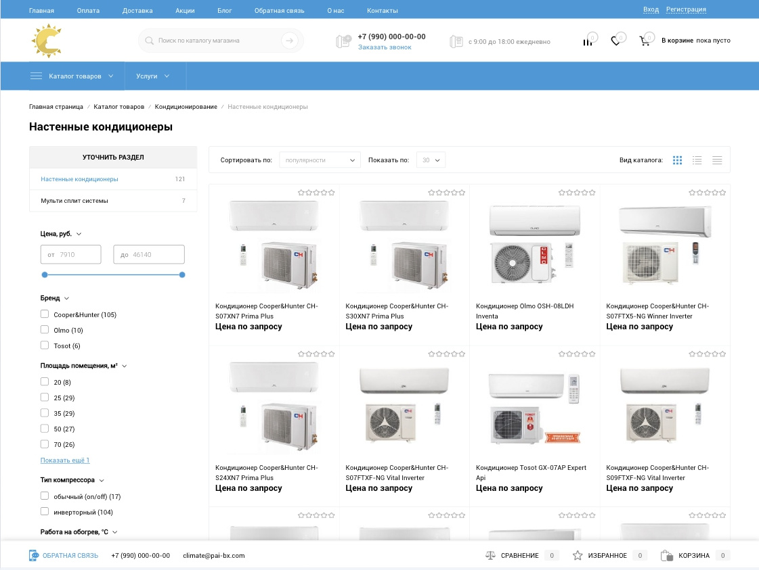
Task: Enable the 50 m² area filter
Action: point(45,429)
